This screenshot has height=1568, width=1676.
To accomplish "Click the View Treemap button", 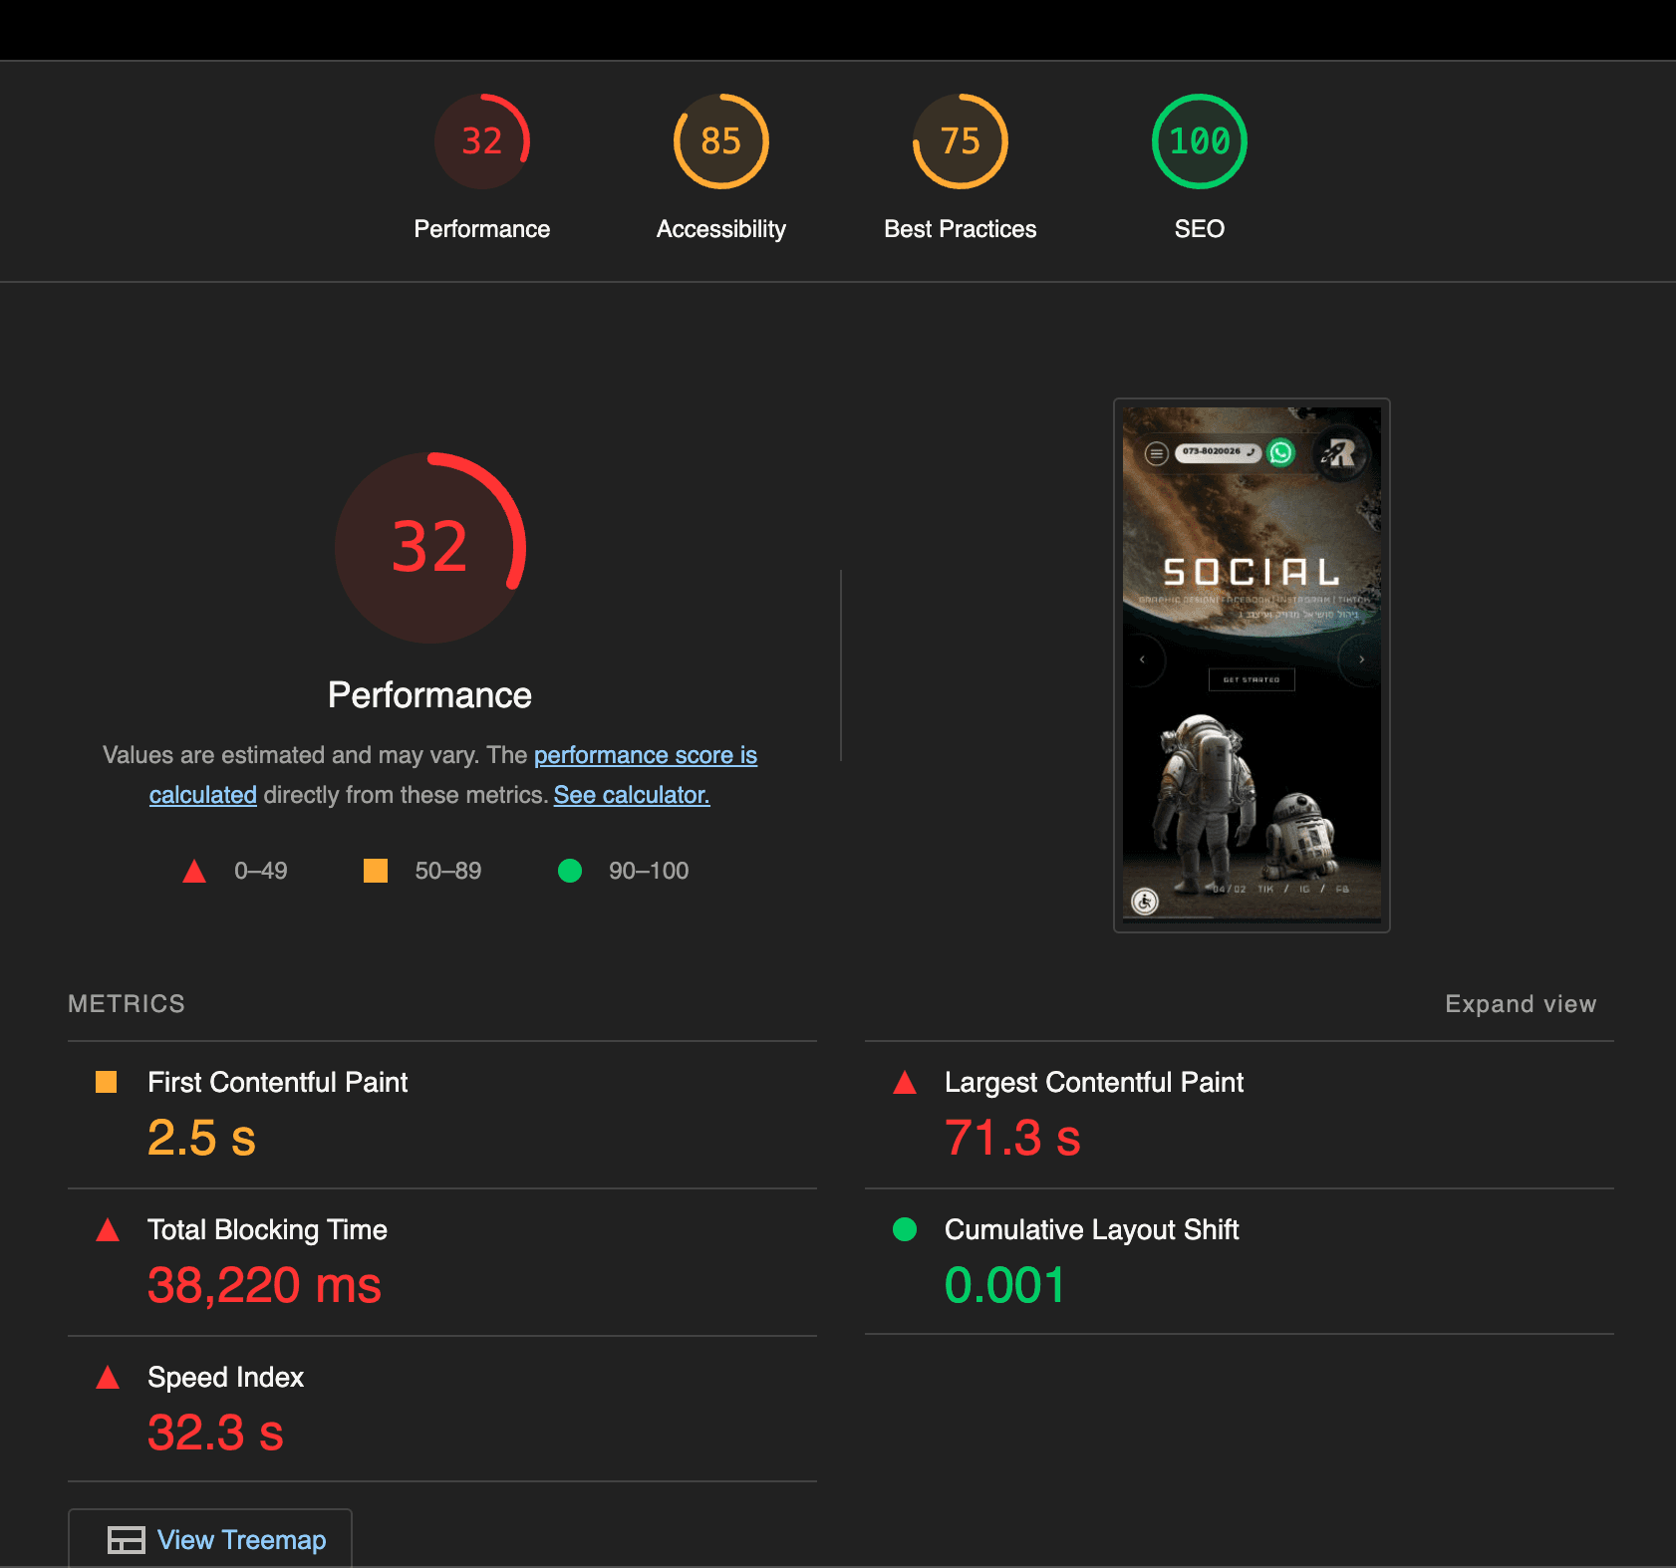I will click(x=209, y=1540).
